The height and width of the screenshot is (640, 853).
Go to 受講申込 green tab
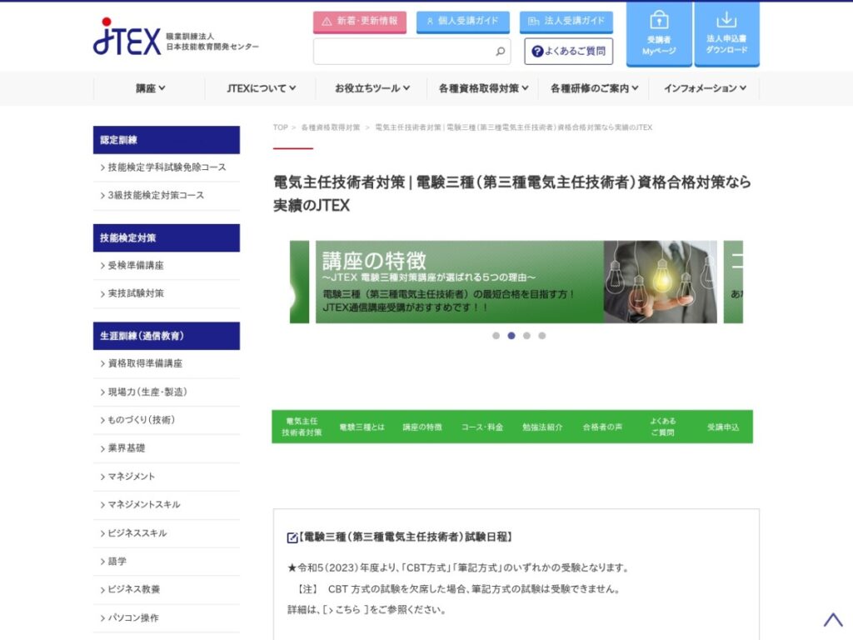click(x=723, y=427)
